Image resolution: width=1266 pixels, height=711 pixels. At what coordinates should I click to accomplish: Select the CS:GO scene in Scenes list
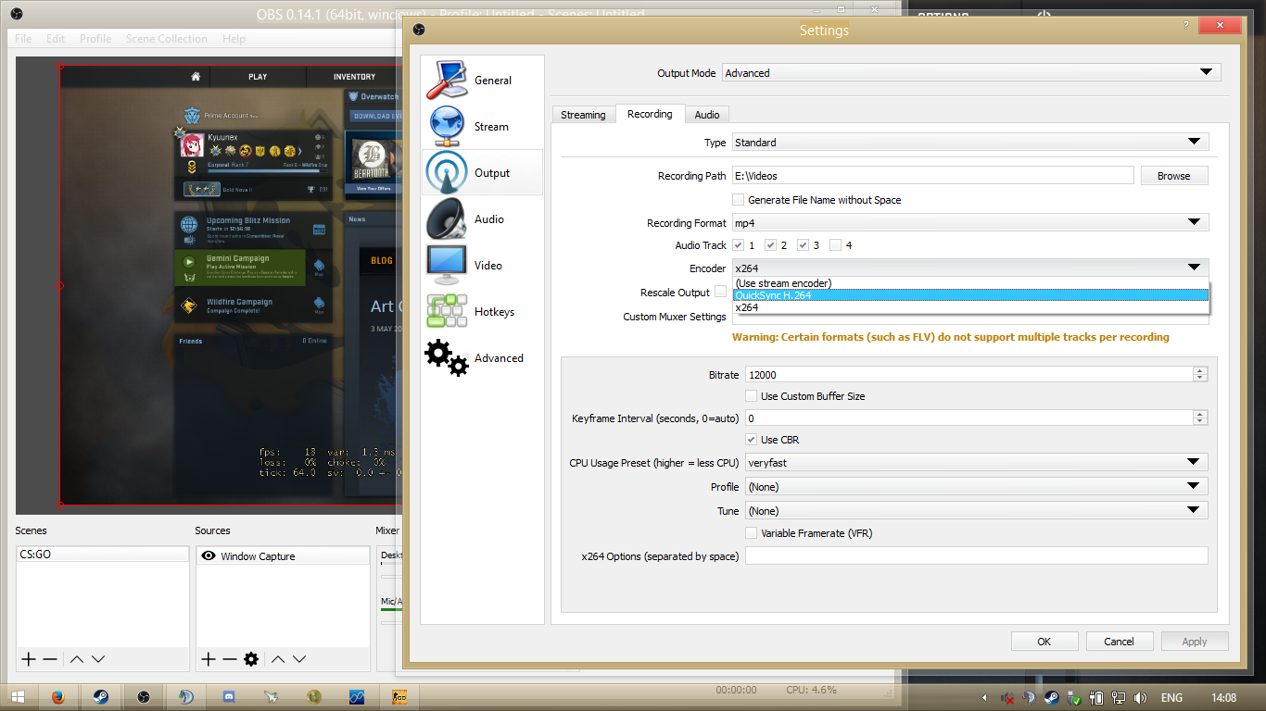[x=102, y=555]
